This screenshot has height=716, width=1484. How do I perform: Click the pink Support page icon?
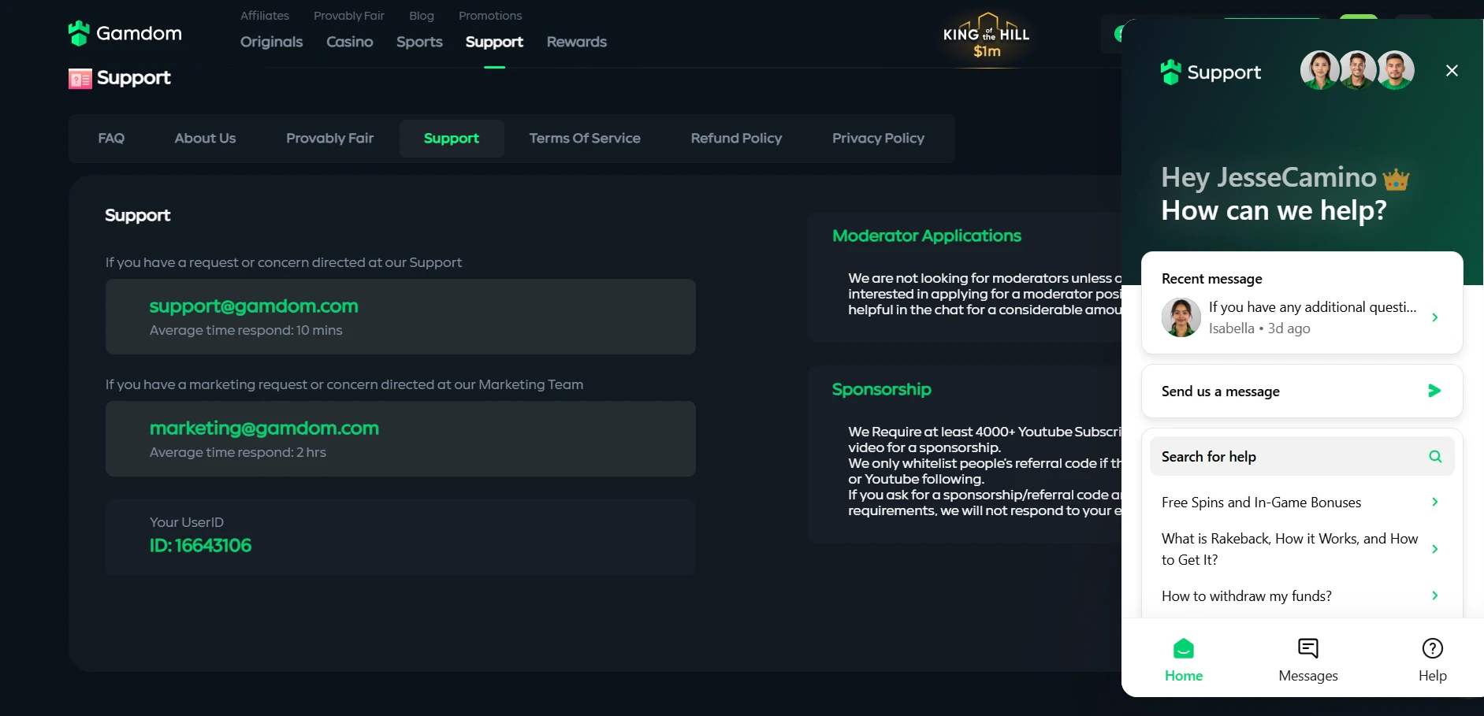(80, 79)
